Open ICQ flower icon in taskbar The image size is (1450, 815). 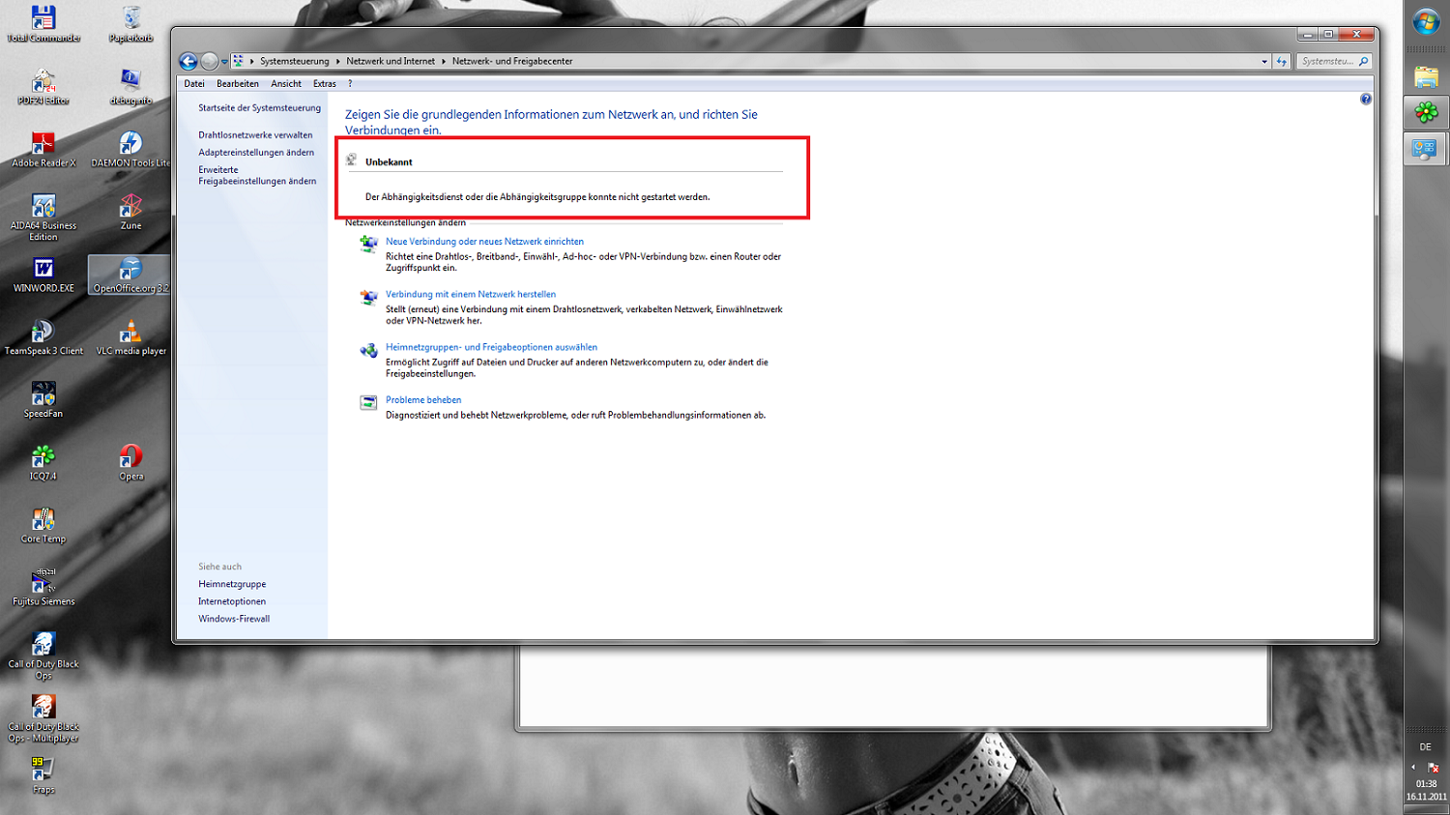tap(1426, 112)
